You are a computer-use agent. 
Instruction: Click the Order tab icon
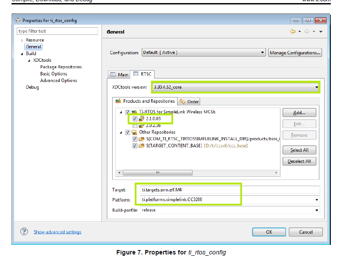pyautogui.click(x=182, y=101)
